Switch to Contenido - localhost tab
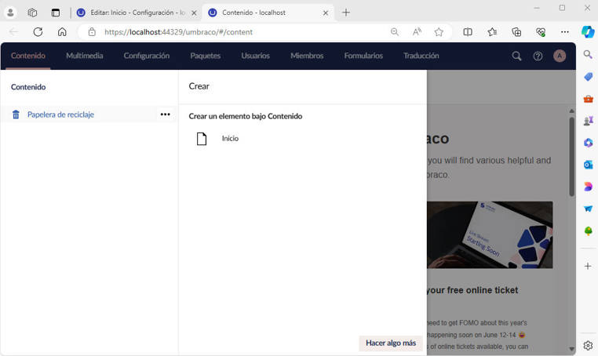The width and height of the screenshot is (598, 356). pyautogui.click(x=268, y=13)
